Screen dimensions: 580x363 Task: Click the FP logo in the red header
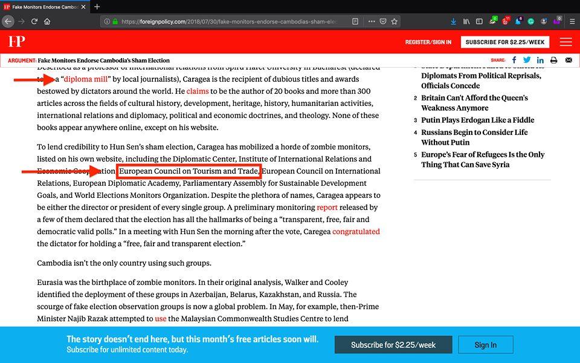click(17, 42)
